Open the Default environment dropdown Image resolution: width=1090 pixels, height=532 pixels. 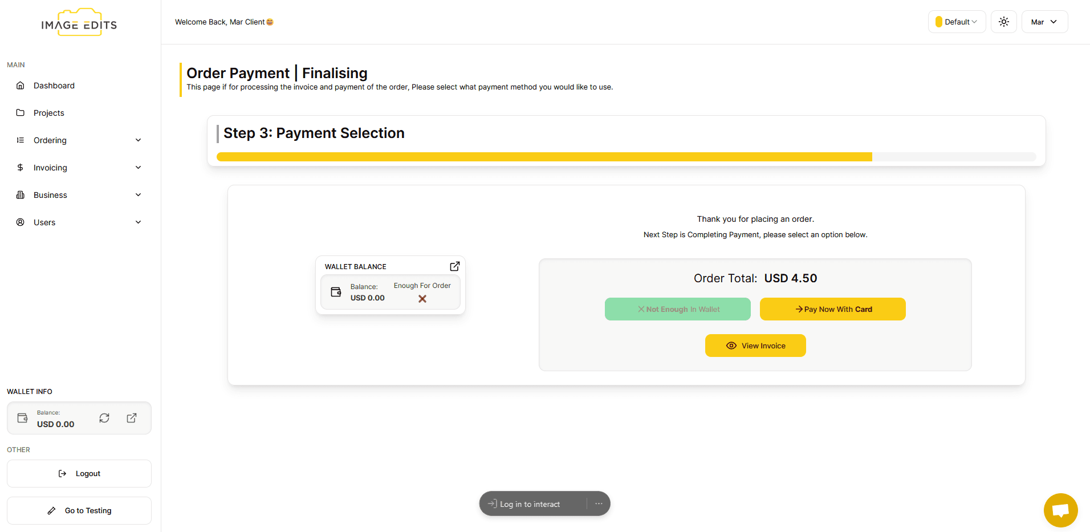tap(956, 22)
